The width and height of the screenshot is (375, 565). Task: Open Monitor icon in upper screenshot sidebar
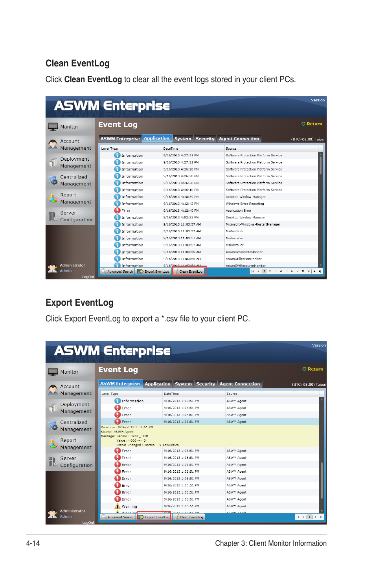(x=53, y=127)
